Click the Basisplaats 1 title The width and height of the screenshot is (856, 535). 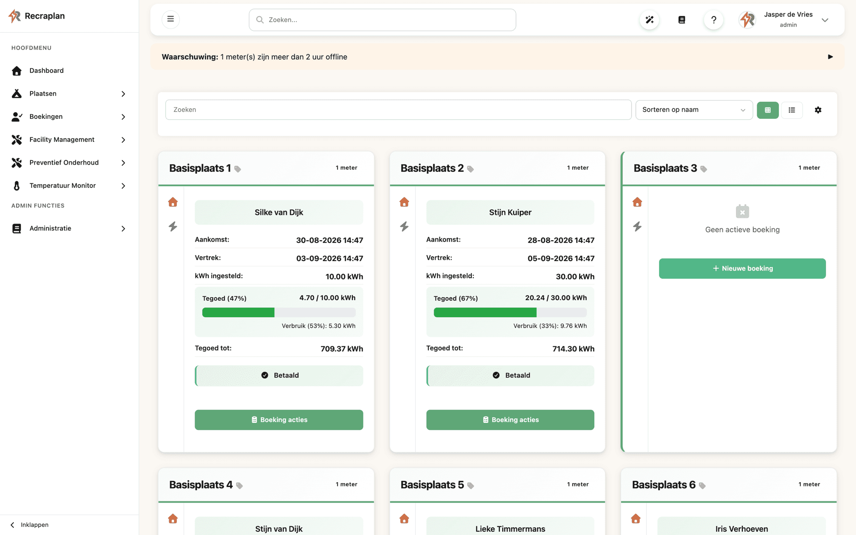(x=200, y=168)
